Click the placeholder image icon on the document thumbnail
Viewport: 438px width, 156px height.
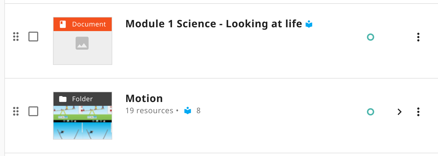click(x=82, y=43)
